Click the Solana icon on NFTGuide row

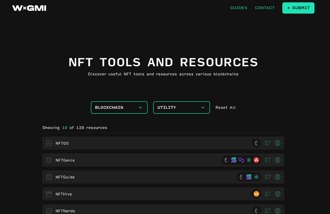pyautogui.click(x=249, y=177)
